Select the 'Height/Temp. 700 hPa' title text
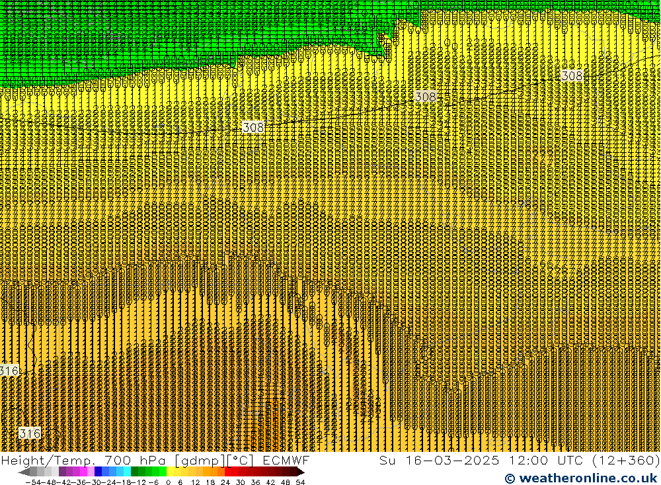The height and width of the screenshot is (485, 661). (x=83, y=460)
